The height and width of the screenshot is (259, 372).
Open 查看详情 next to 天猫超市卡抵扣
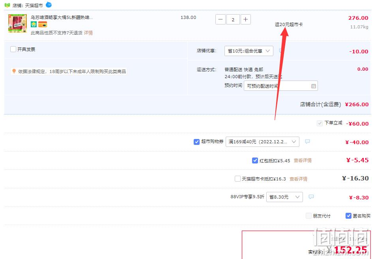[298, 179]
